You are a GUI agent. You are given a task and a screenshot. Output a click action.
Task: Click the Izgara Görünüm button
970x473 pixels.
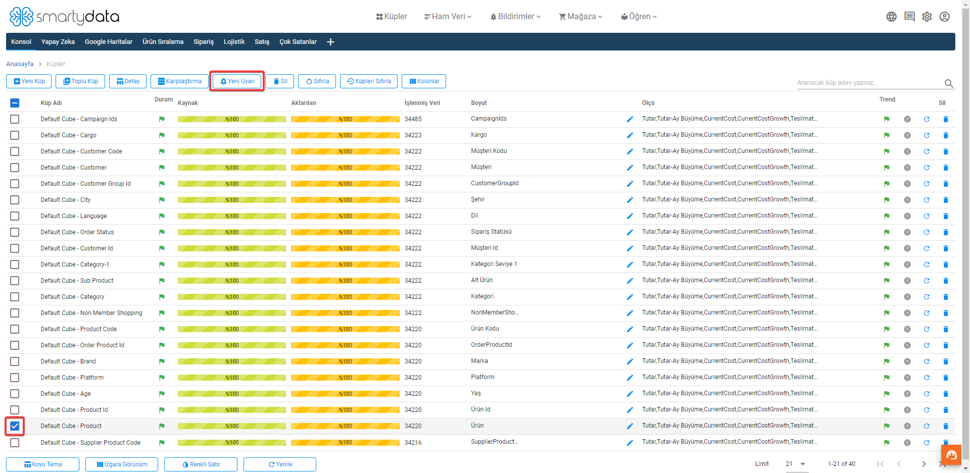122,464
